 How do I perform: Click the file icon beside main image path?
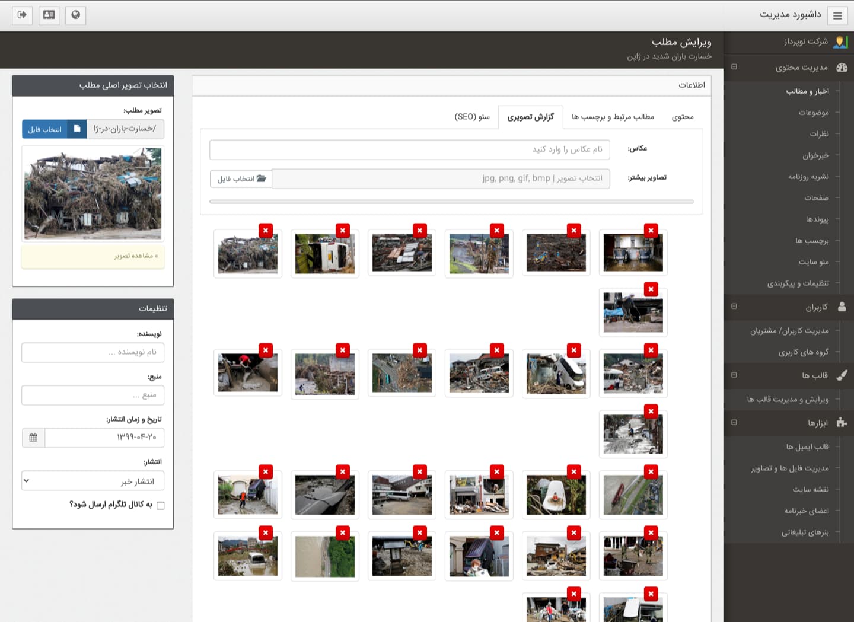click(x=77, y=129)
